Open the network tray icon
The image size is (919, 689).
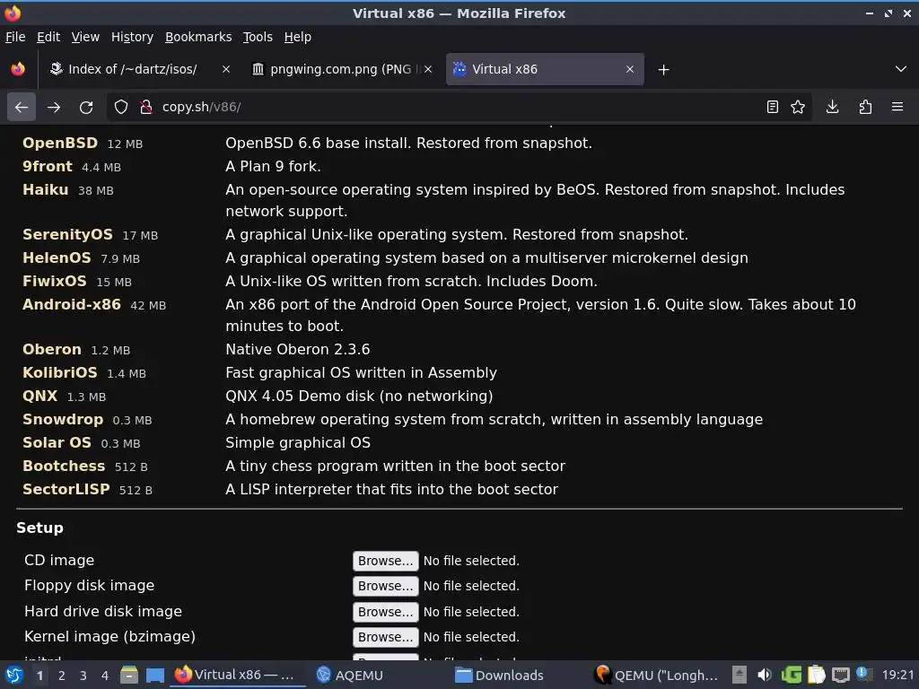coord(840,675)
